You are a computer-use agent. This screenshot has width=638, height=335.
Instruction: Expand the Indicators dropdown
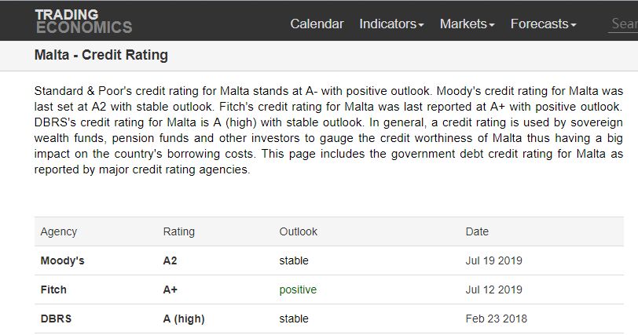(x=391, y=24)
